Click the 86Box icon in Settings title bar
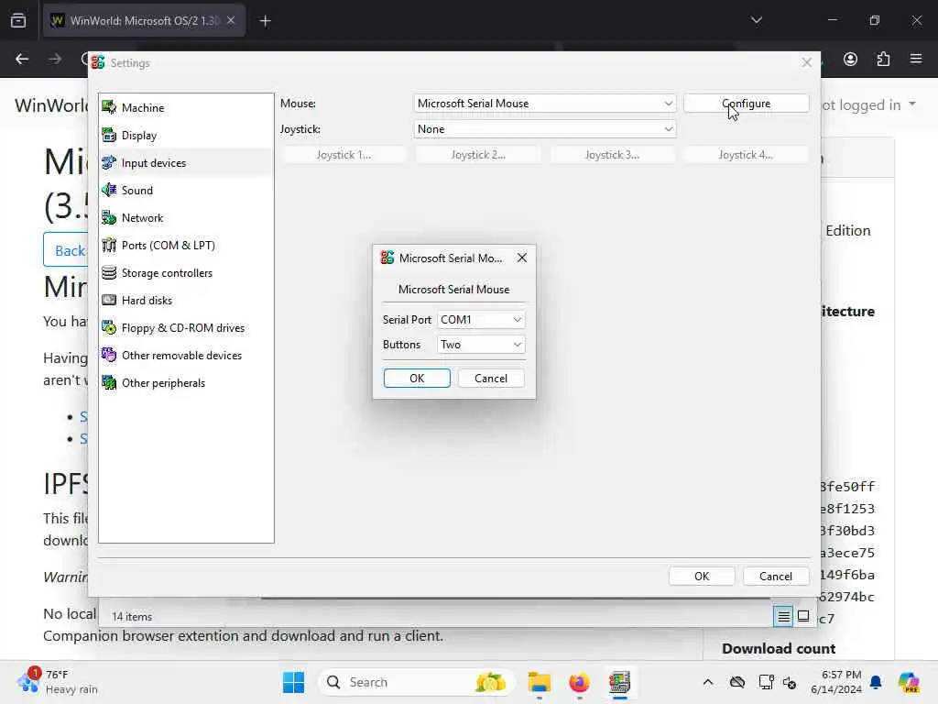The image size is (938, 704). point(98,62)
